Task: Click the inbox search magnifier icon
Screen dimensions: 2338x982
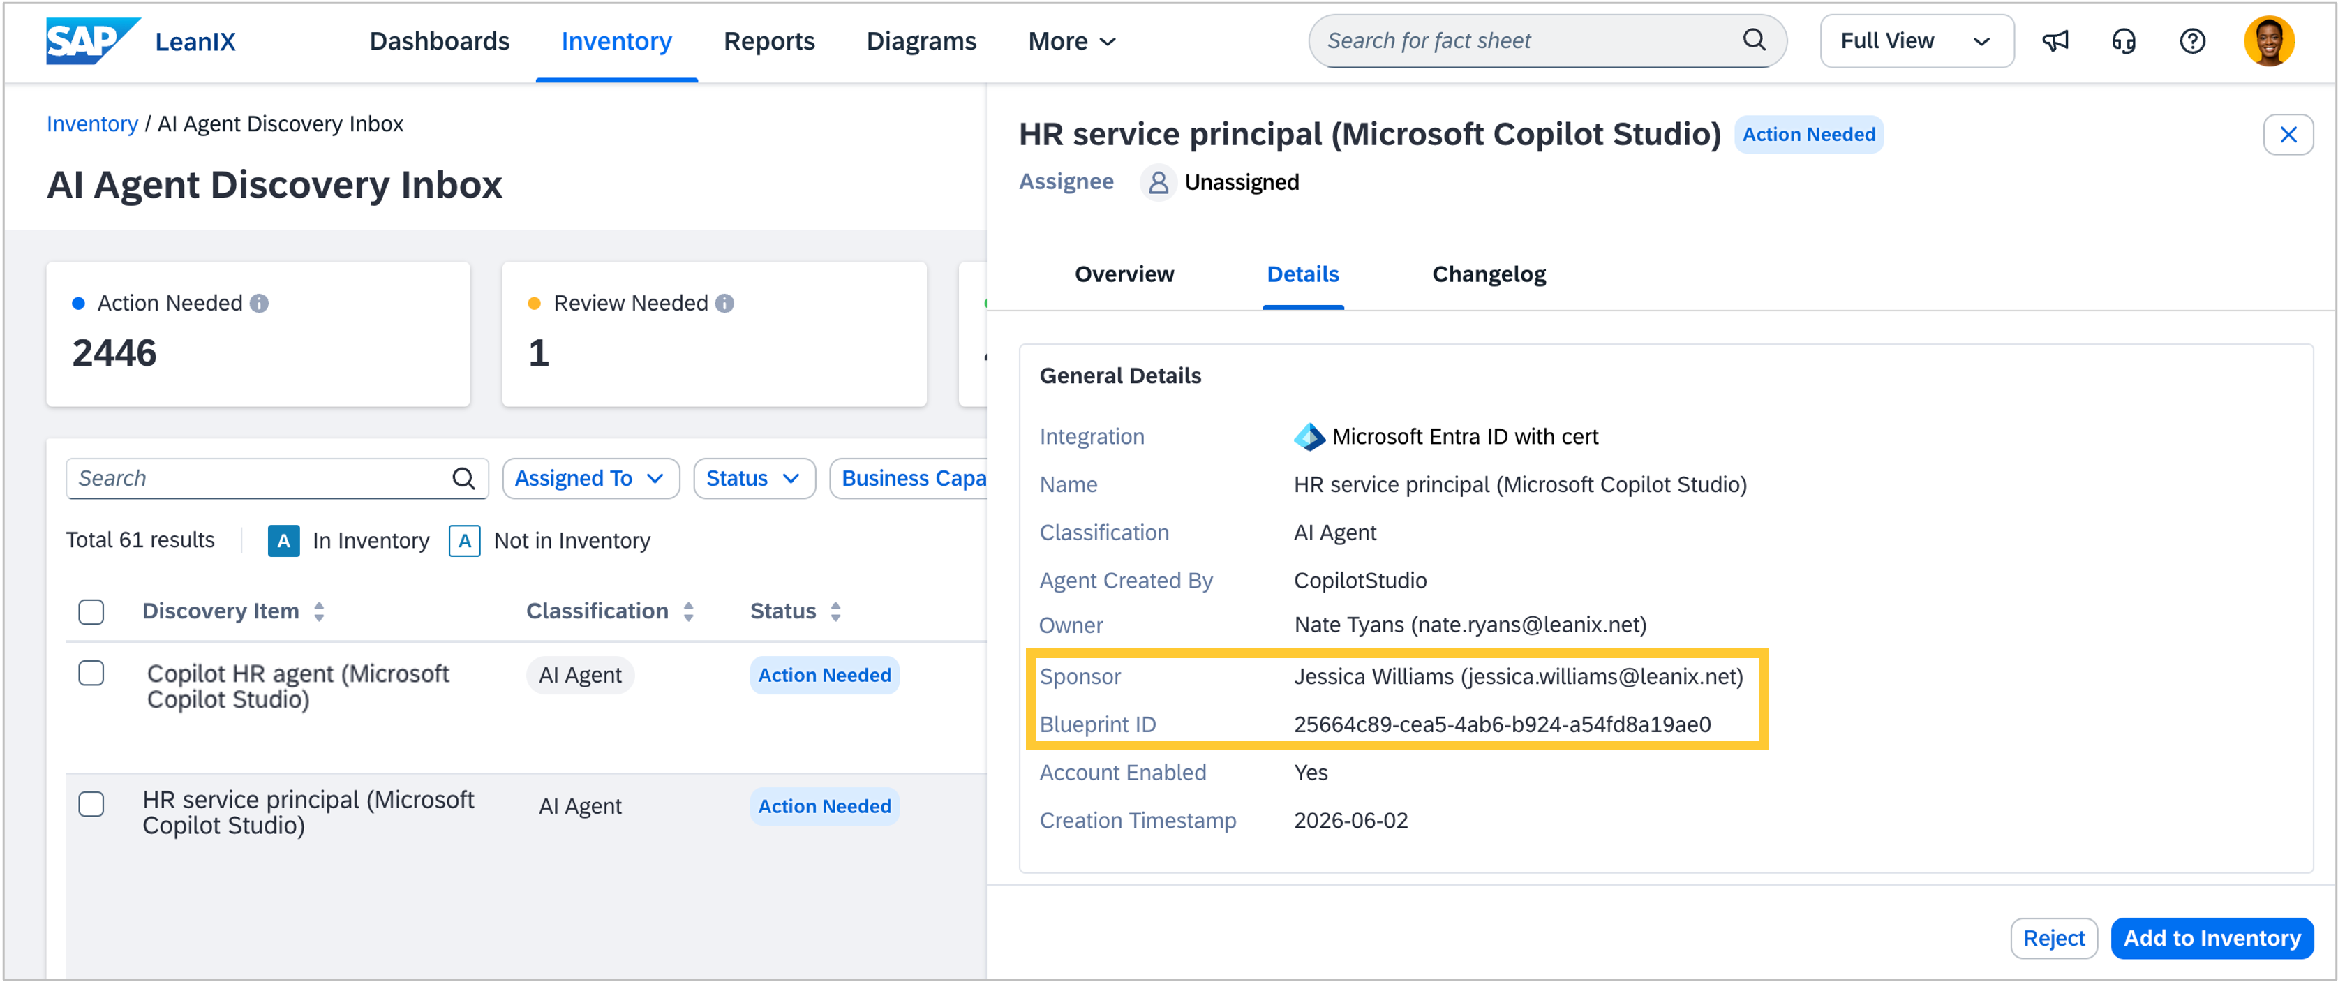Action: [464, 478]
